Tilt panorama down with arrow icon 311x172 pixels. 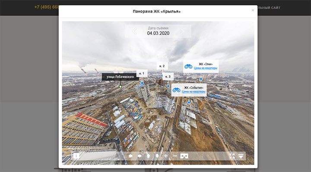[157, 156]
